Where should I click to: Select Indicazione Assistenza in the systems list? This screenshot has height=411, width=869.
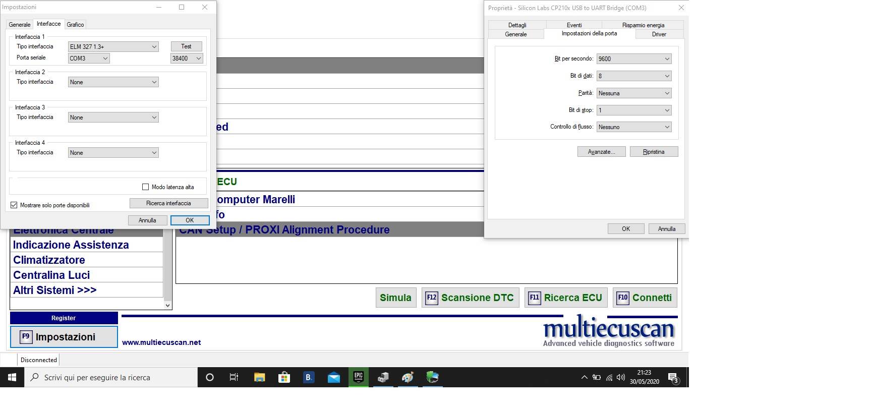[x=86, y=245]
